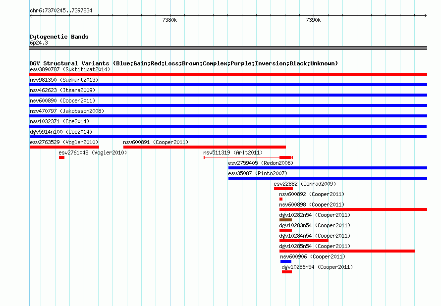Click the red dgv10283n54 bar
Viewport: 441px width, 306px height.
[x=285, y=230]
